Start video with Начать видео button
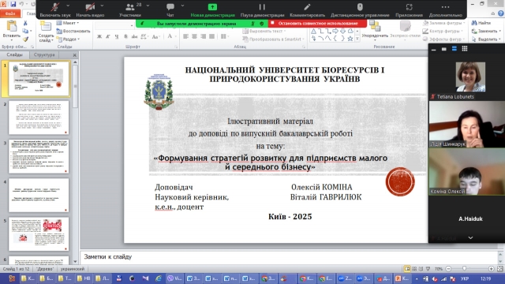Image resolution: width=505 pixels, height=284 pixels. click(90, 9)
